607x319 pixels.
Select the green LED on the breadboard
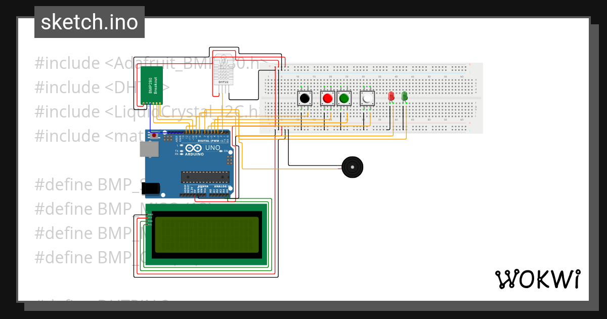click(x=404, y=96)
